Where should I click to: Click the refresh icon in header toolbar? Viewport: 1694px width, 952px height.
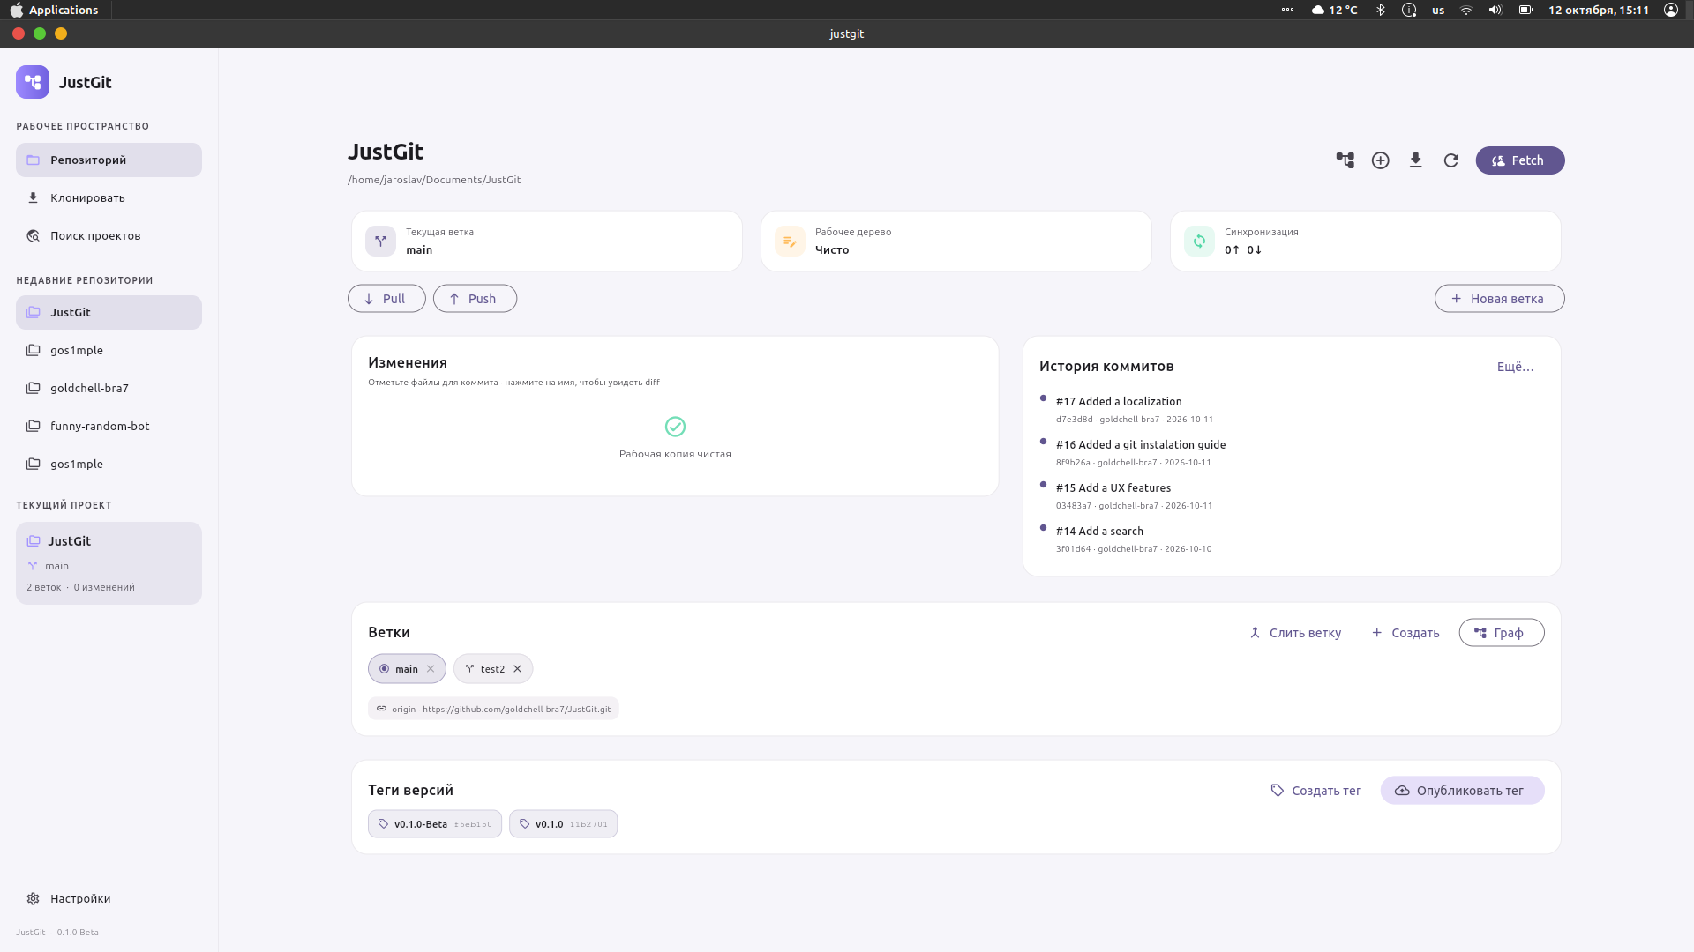click(1451, 160)
